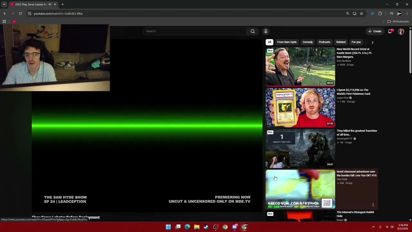Open Discord from the taskbar

click(x=235, y=227)
